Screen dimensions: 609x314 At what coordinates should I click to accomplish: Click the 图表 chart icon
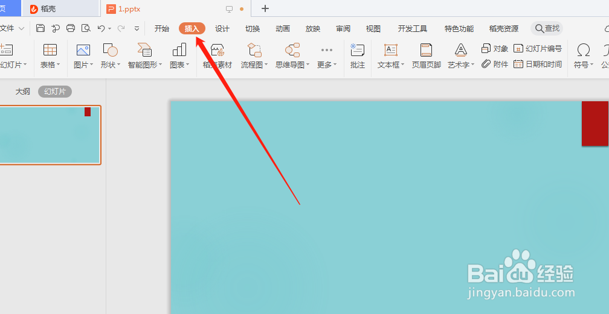[x=179, y=50]
